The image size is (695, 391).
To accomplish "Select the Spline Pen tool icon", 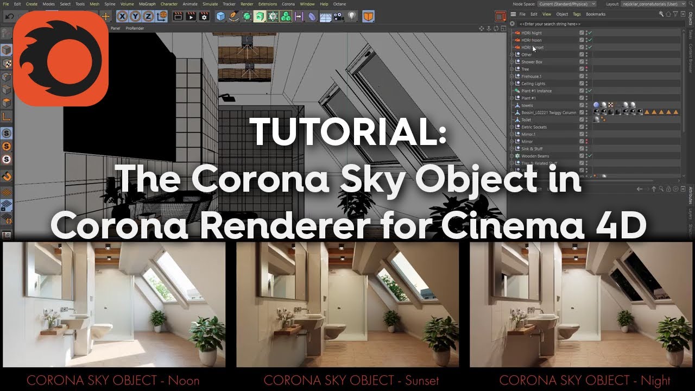I will tap(233, 16).
